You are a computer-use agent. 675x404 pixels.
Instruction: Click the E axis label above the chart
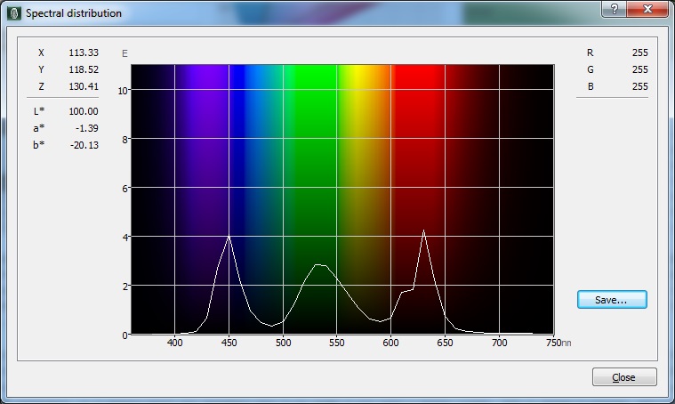(x=125, y=53)
